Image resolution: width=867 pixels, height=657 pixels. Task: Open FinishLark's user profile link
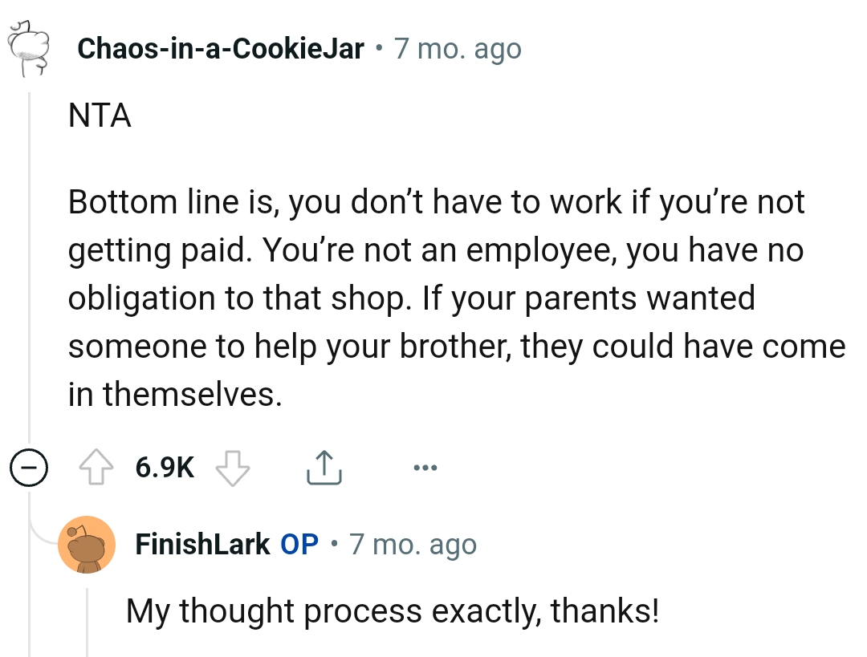(x=202, y=545)
